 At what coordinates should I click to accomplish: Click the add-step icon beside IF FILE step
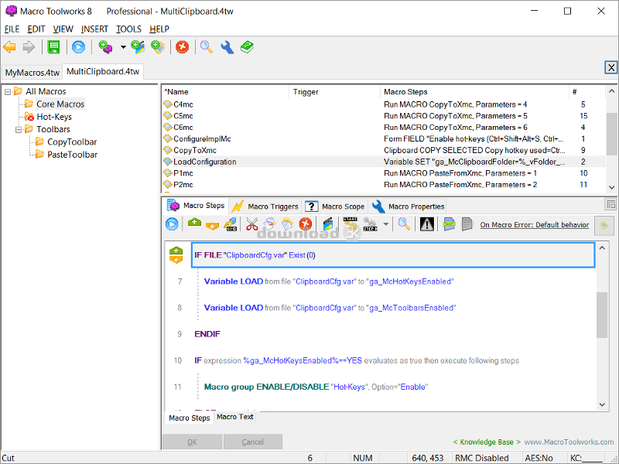click(176, 255)
